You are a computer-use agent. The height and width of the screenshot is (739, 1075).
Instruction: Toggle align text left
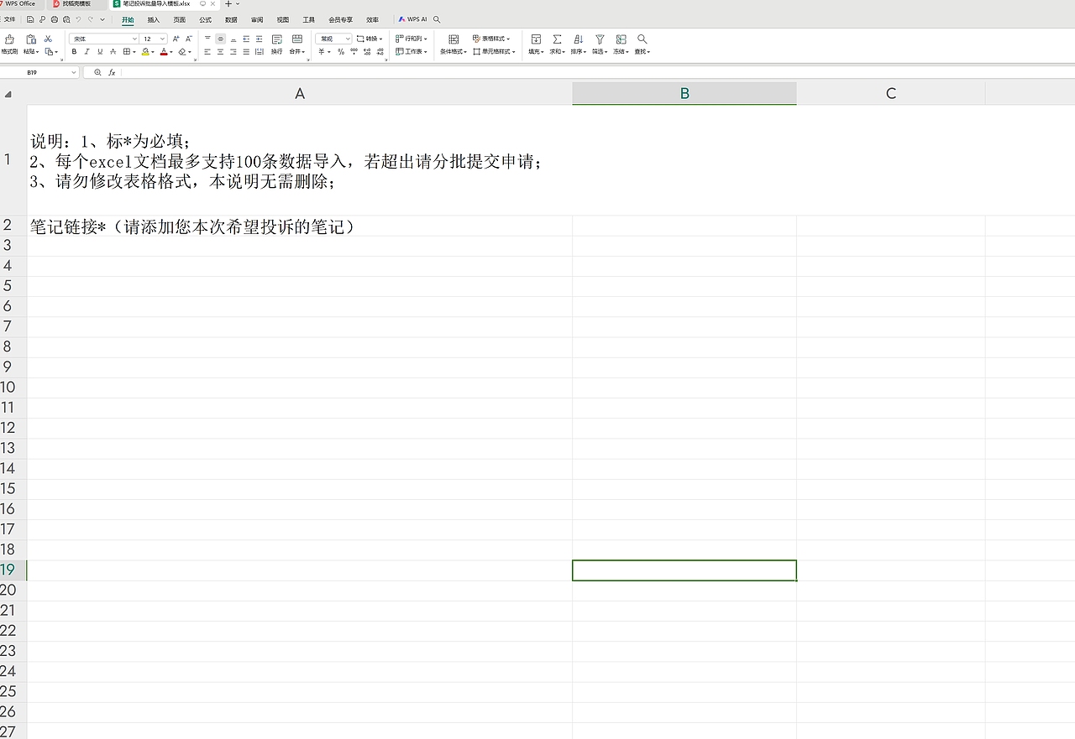coord(207,52)
